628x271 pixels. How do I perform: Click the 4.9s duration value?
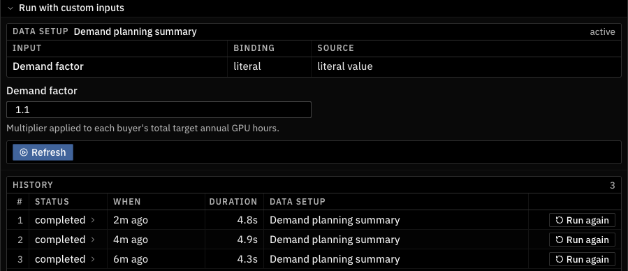point(247,240)
